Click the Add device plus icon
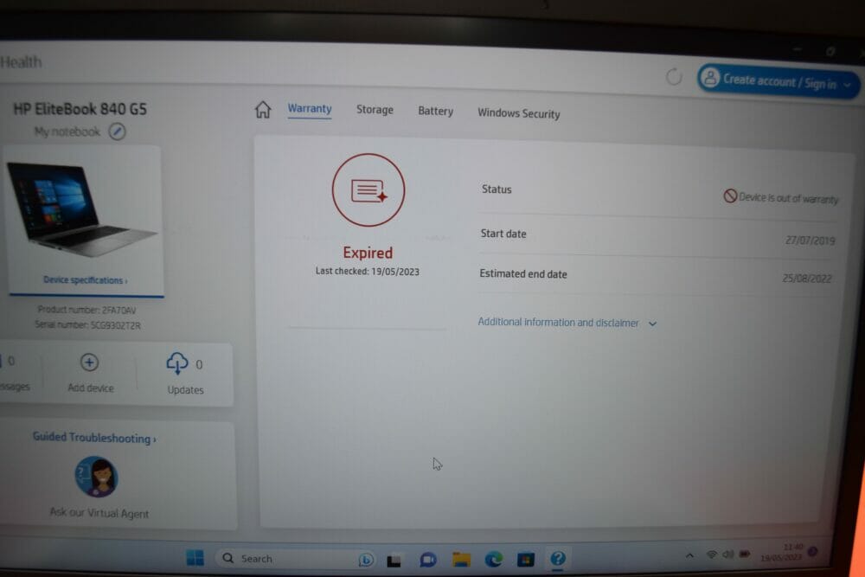 click(x=89, y=362)
